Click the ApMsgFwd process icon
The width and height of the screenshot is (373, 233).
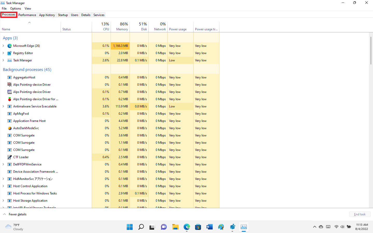(10, 114)
